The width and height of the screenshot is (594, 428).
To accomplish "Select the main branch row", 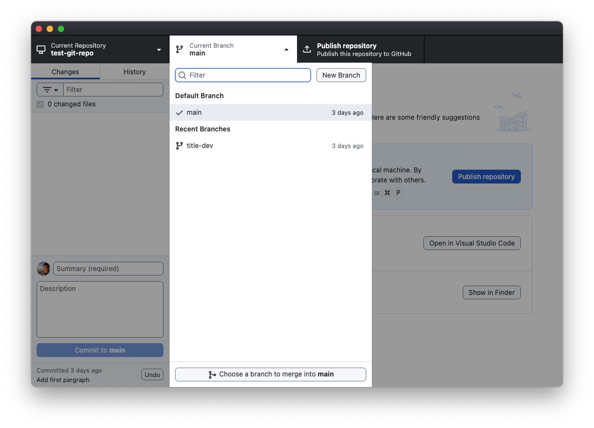I will click(270, 113).
